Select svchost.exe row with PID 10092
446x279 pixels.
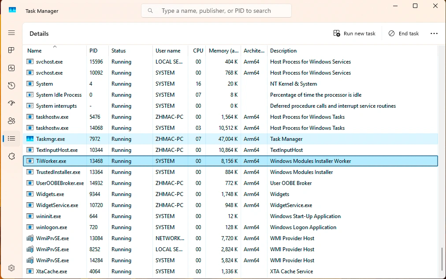pos(230,73)
